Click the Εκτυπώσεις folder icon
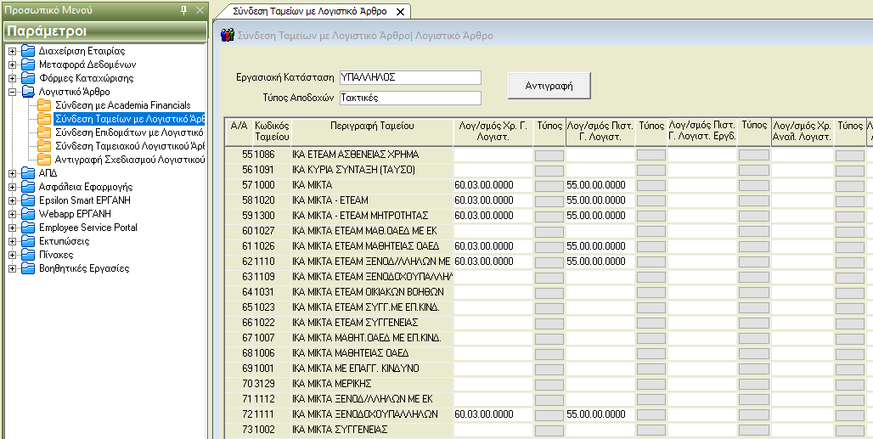 point(29,241)
